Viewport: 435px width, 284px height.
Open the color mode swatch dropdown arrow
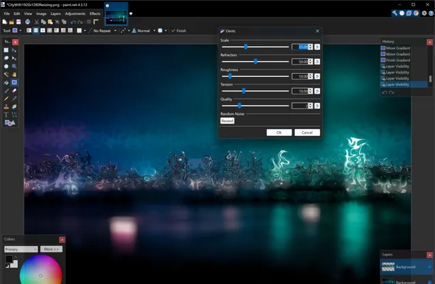[x=85, y=31]
